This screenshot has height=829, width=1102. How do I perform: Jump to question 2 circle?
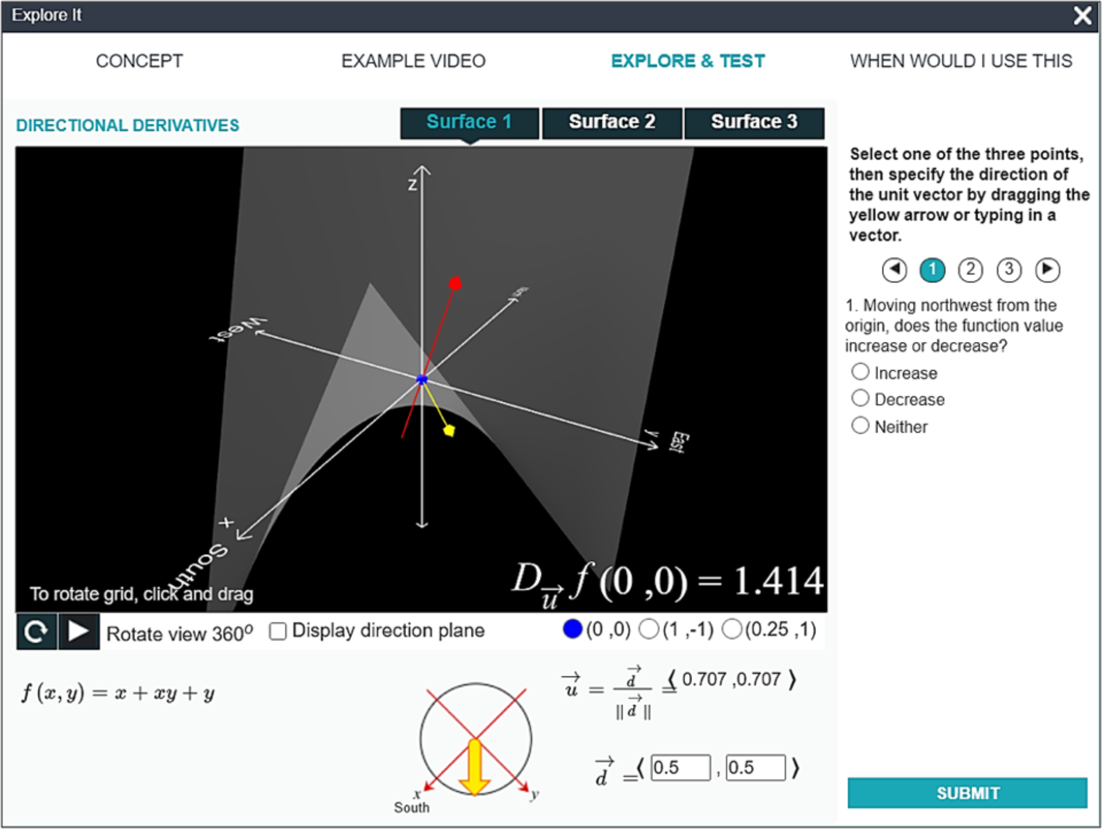[x=970, y=270]
